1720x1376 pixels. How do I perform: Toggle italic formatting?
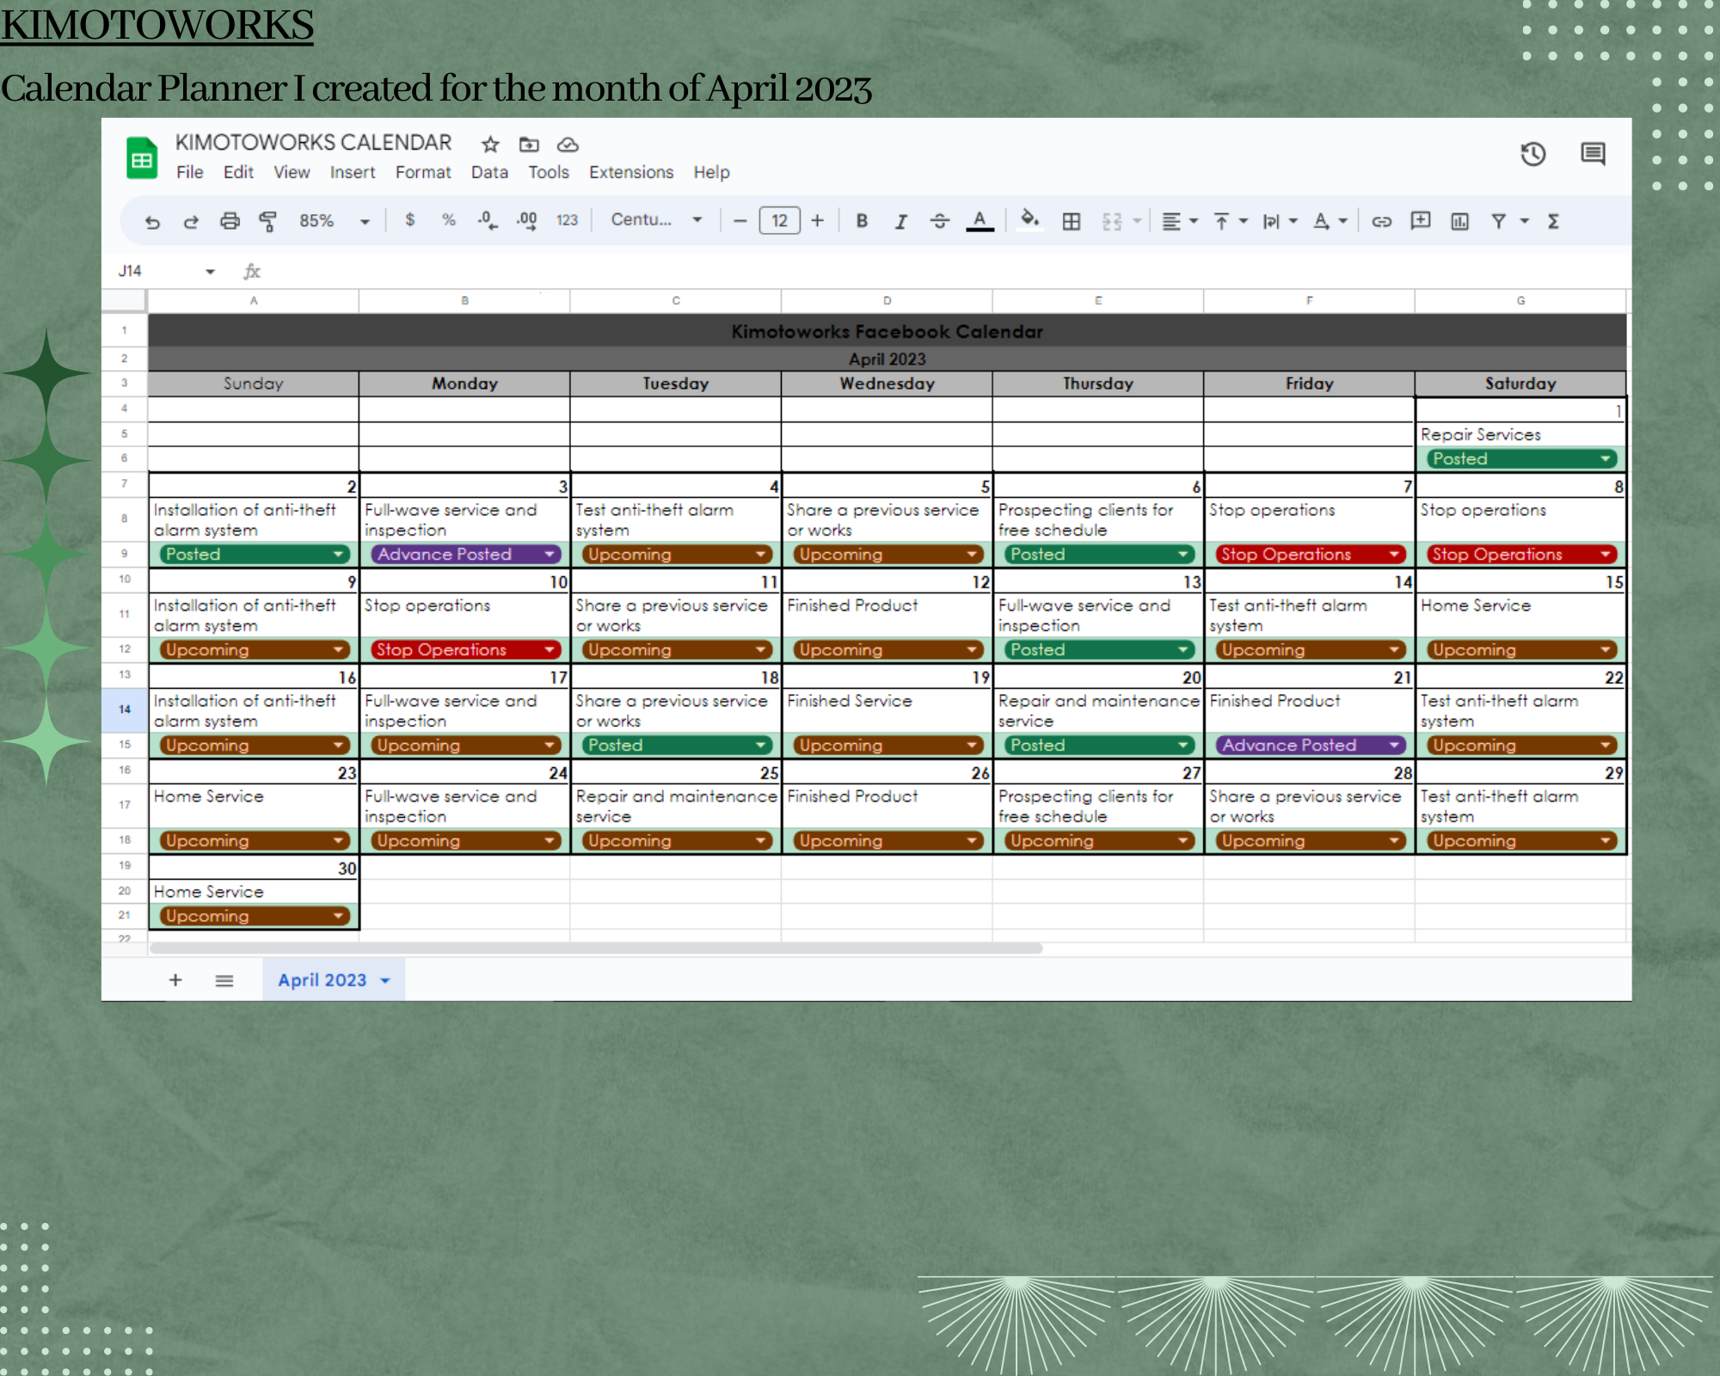900,222
